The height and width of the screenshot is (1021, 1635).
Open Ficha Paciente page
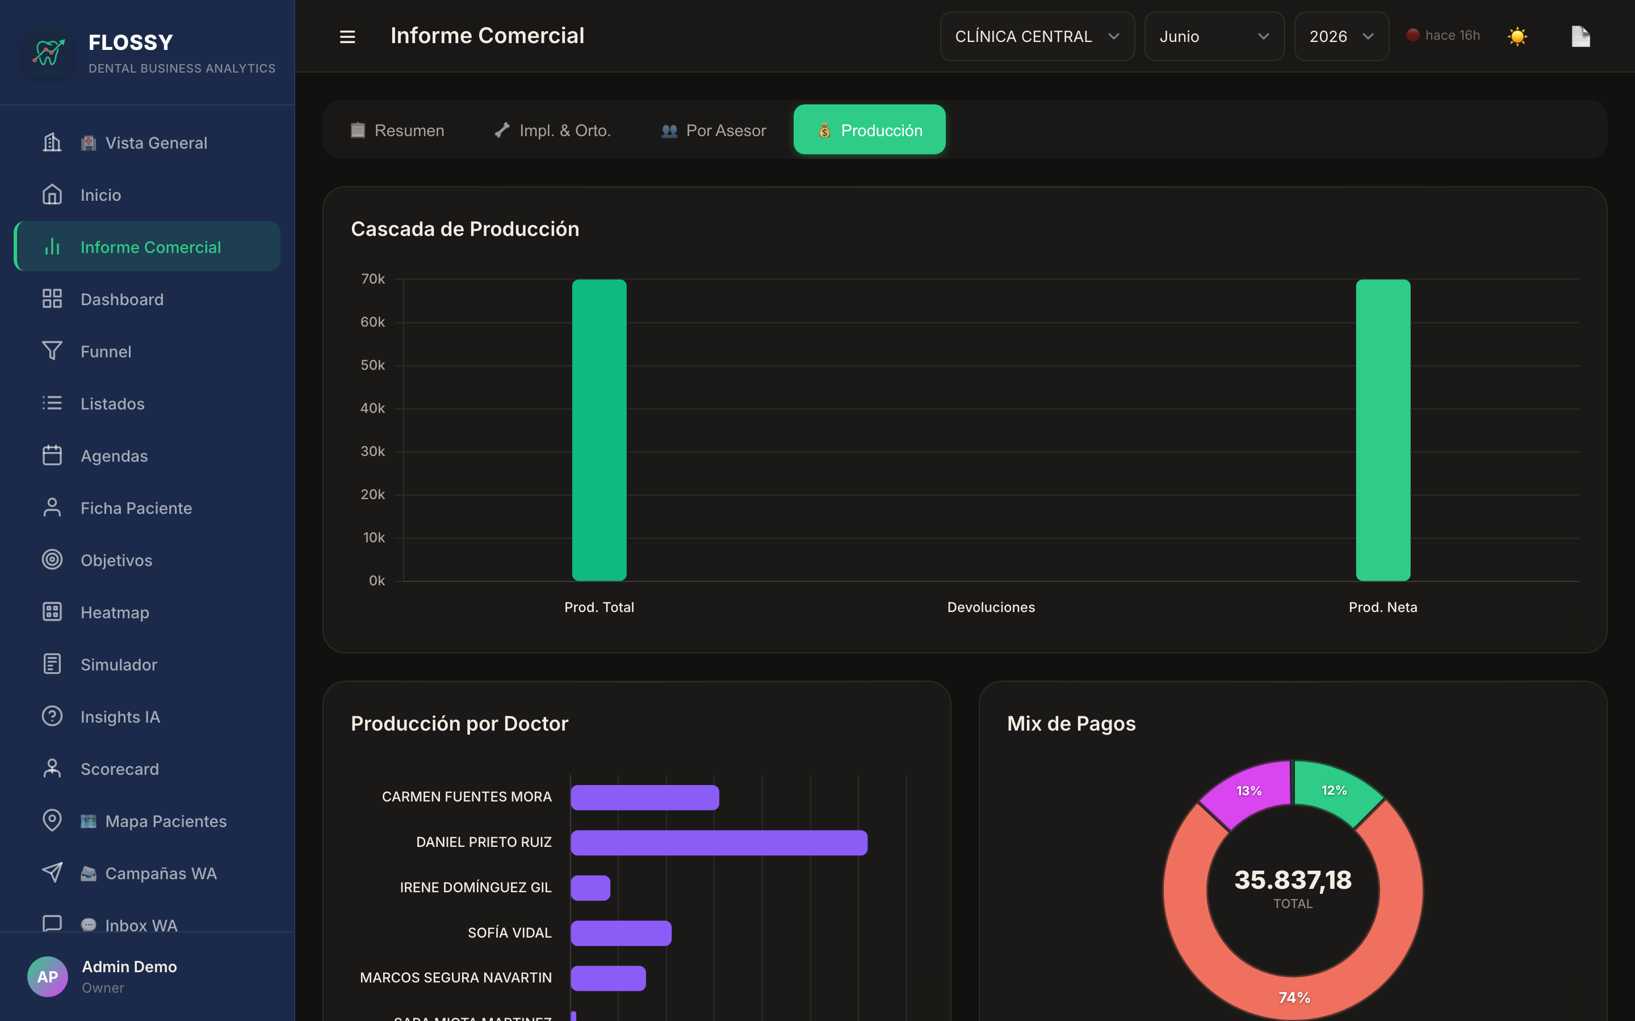point(147,508)
